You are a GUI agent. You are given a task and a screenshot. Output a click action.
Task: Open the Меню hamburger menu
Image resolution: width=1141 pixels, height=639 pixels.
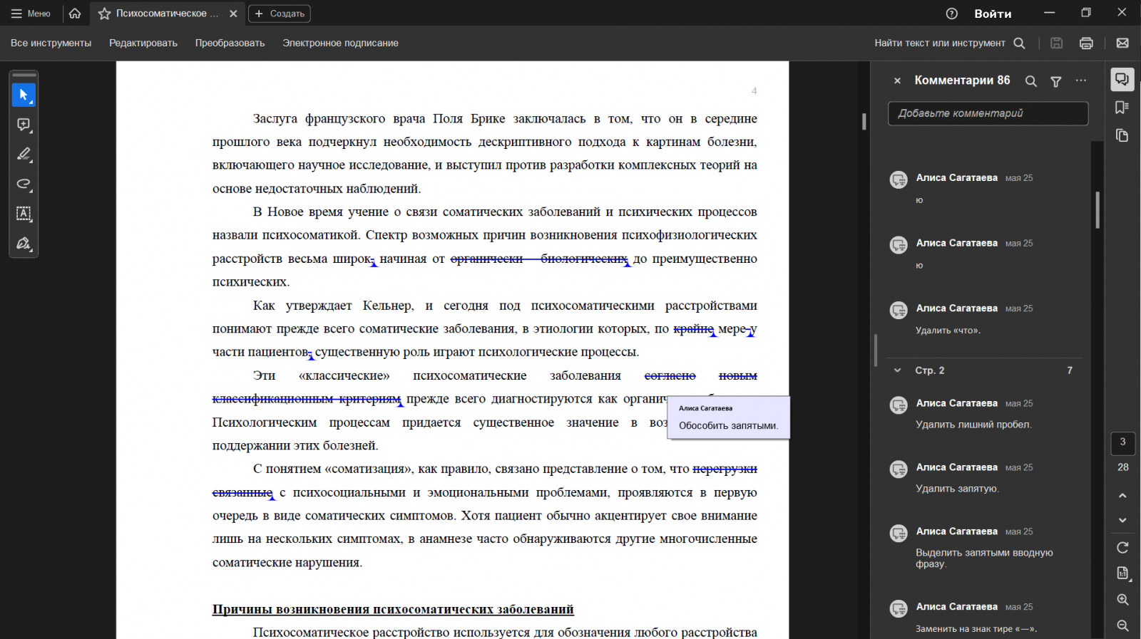point(31,14)
